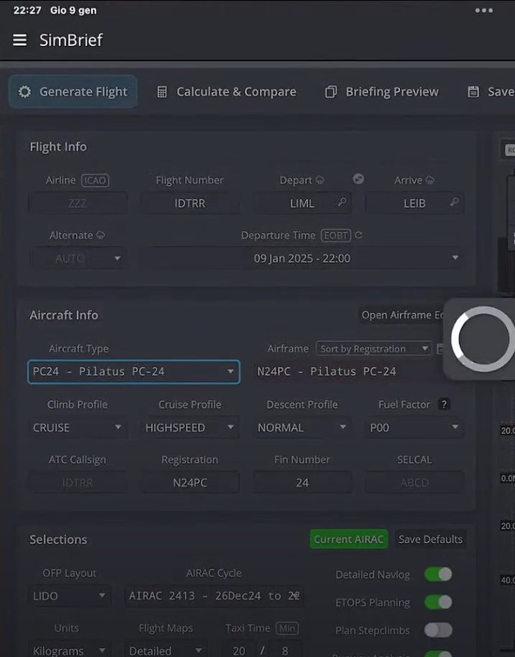The height and width of the screenshot is (657, 515).
Task: Open the Climb Profile CRUISE dropdown
Action: (x=77, y=427)
